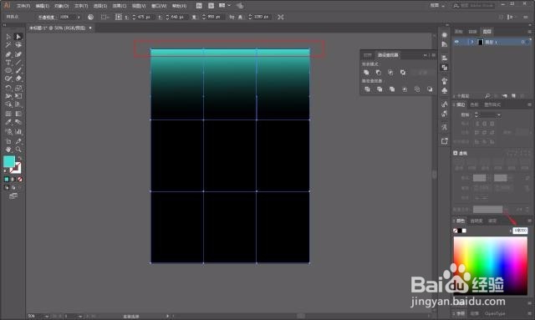Select the Curvature tool
The height and width of the screenshot is (320, 535).
click(x=18, y=54)
